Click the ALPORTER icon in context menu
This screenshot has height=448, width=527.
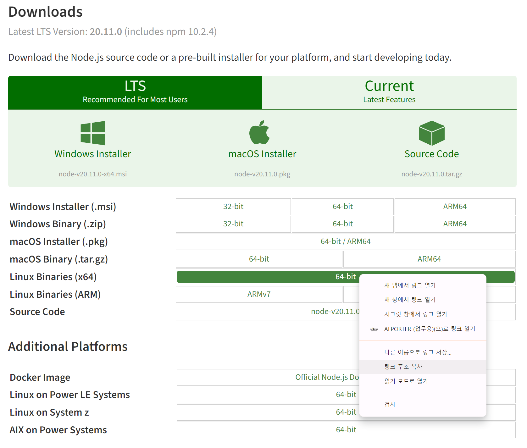pos(374,329)
